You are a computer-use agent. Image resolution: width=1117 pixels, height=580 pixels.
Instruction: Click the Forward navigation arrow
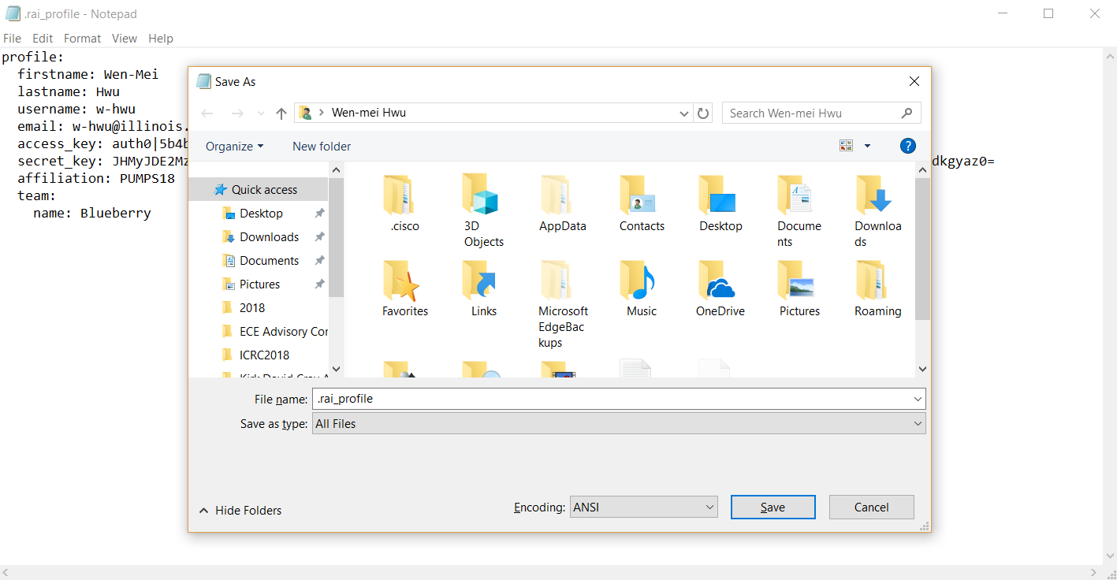237,113
